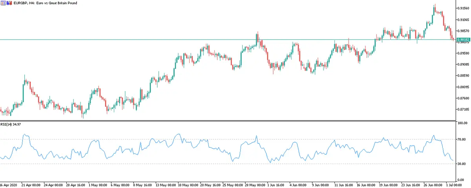Click the '4 Jun 08:00' time axis label

(x=298, y=184)
